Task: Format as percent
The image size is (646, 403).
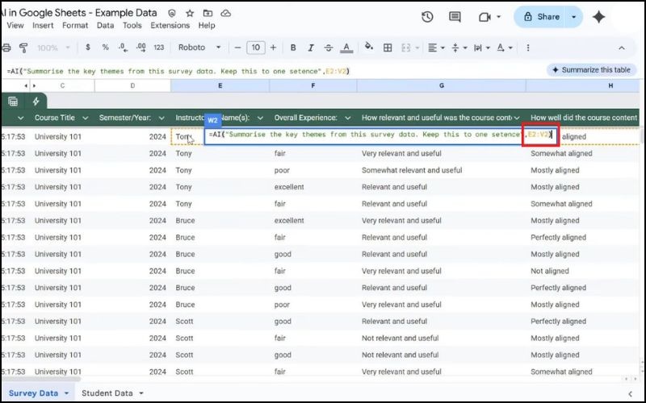Action: click(x=105, y=48)
